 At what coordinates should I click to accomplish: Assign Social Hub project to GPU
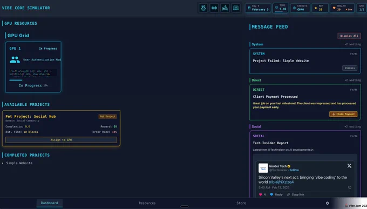[x=61, y=140]
